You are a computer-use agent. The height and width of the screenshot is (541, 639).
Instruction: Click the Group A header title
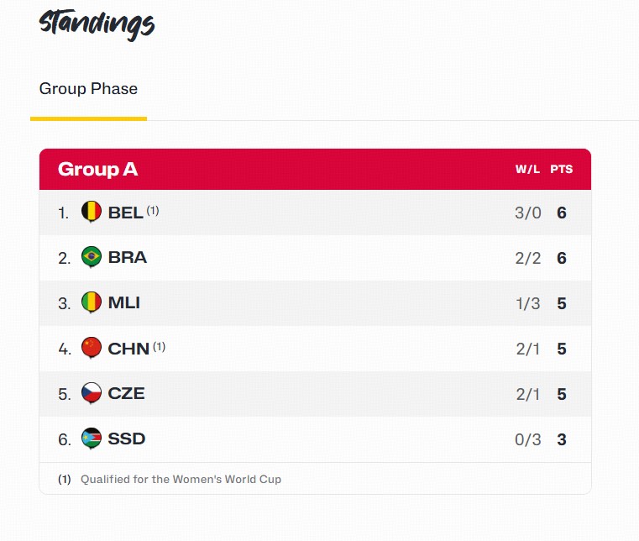coord(97,170)
